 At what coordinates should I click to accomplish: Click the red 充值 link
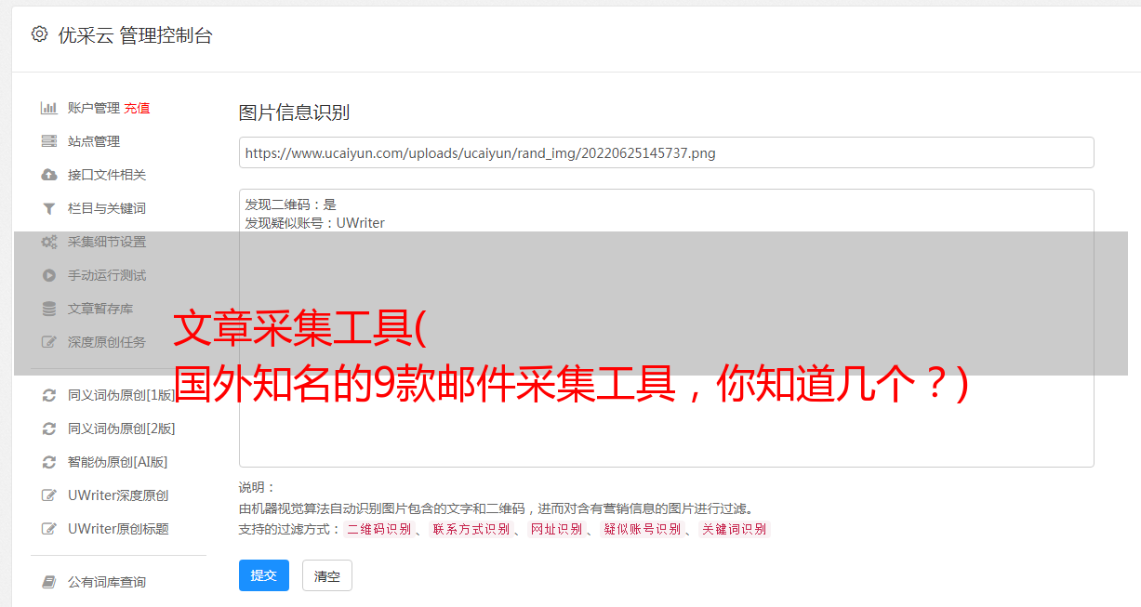click(137, 108)
